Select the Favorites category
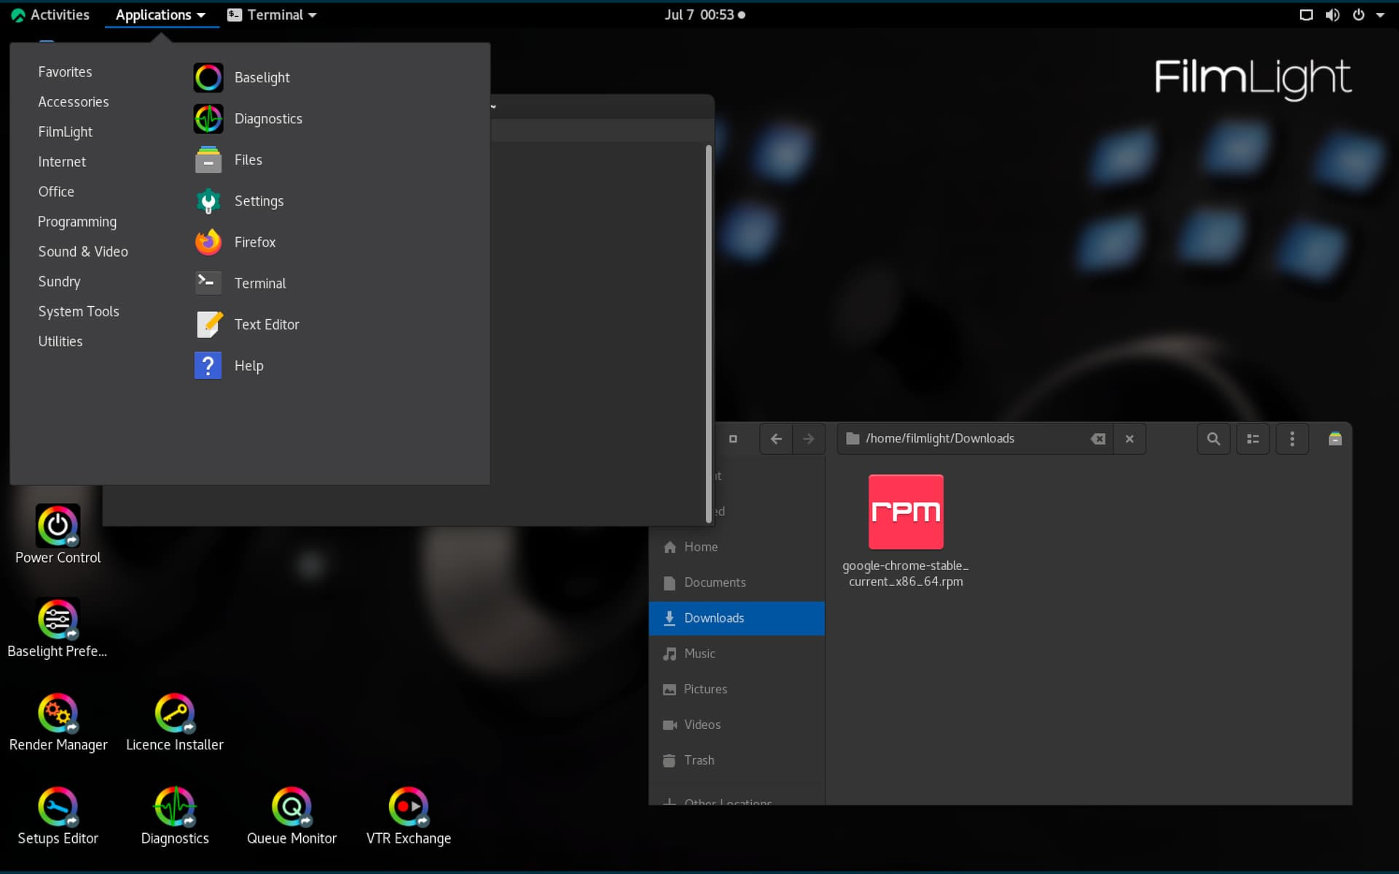The image size is (1399, 874). point(65,71)
